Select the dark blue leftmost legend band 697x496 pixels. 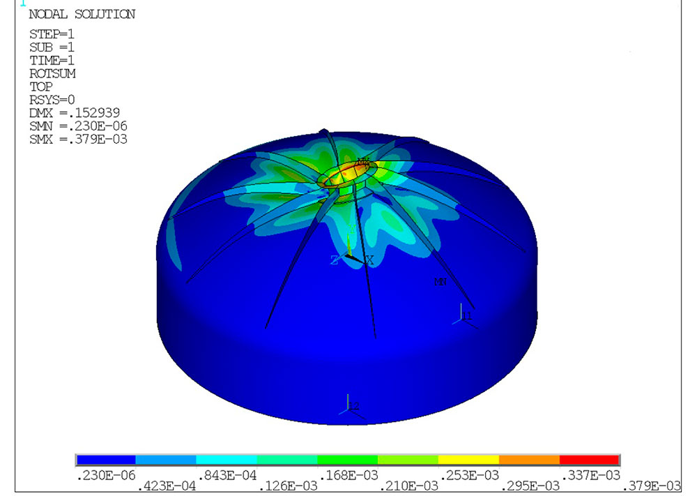[x=105, y=460]
